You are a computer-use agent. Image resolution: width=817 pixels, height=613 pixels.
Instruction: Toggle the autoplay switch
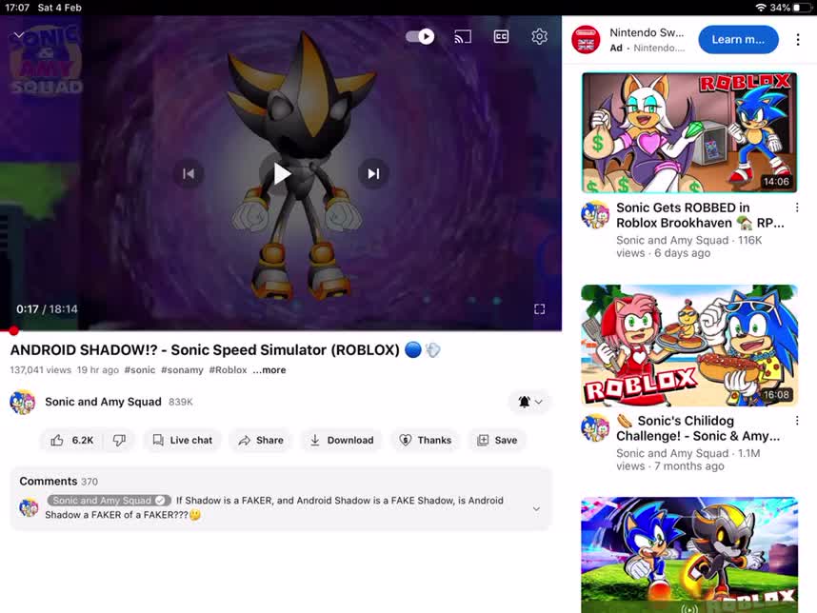click(x=420, y=36)
